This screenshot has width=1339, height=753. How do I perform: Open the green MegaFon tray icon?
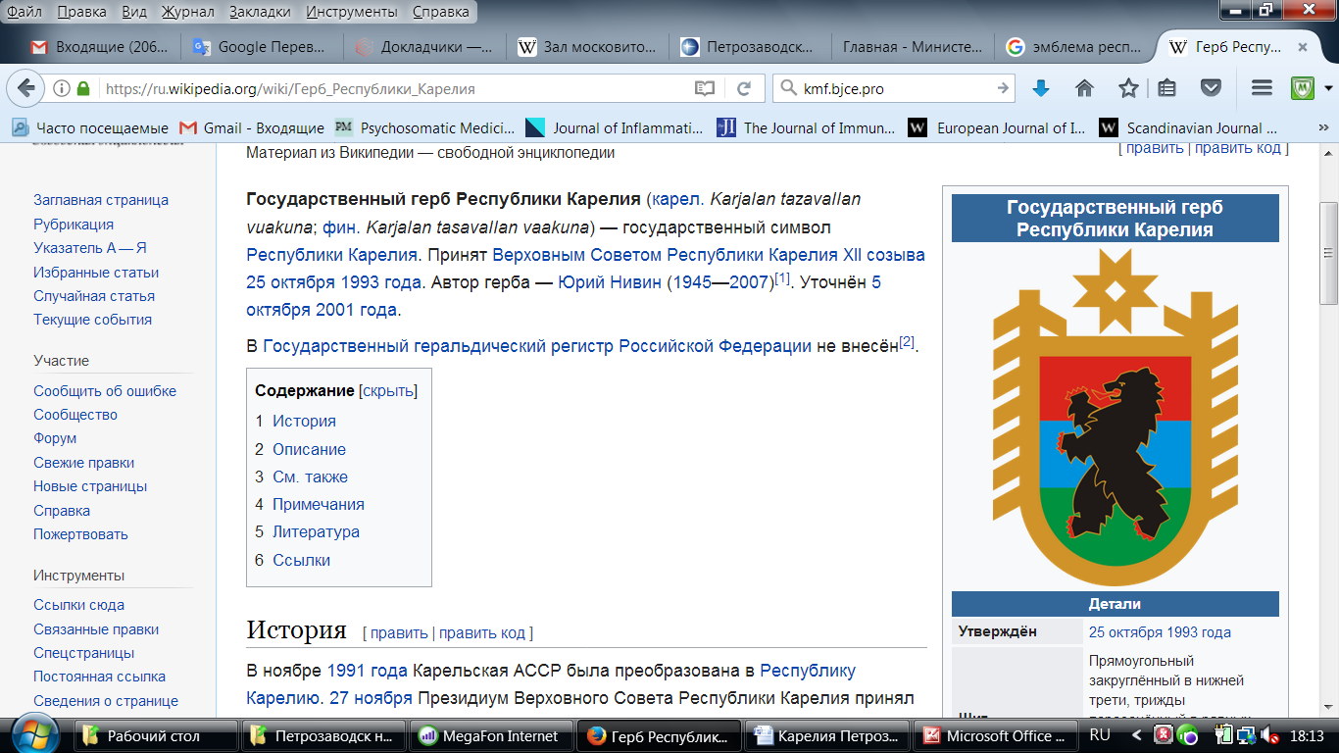tap(1186, 735)
